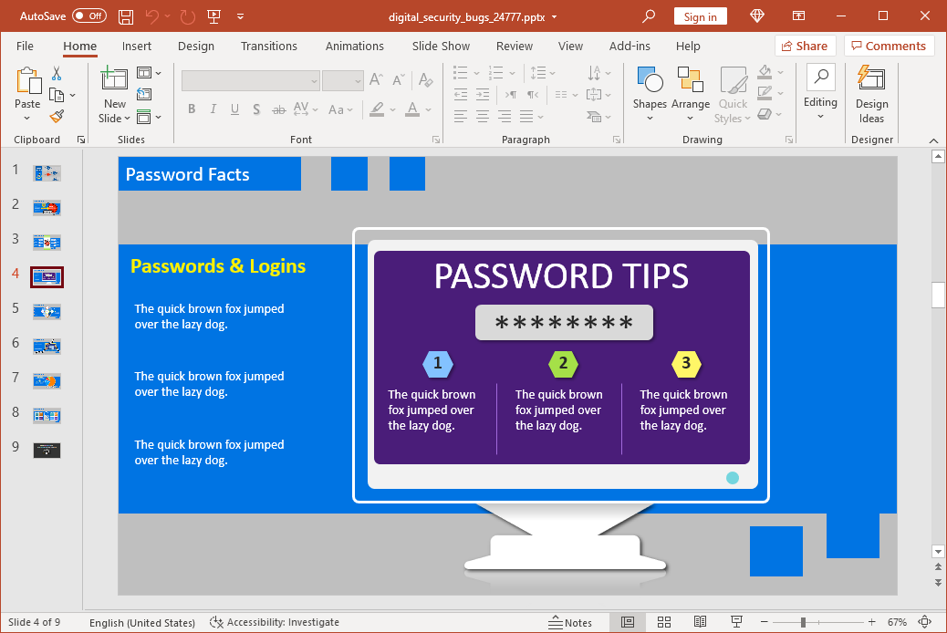Switch to the Insert tab
Viewport: 947px width, 633px height.
pyautogui.click(x=137, y=46)
